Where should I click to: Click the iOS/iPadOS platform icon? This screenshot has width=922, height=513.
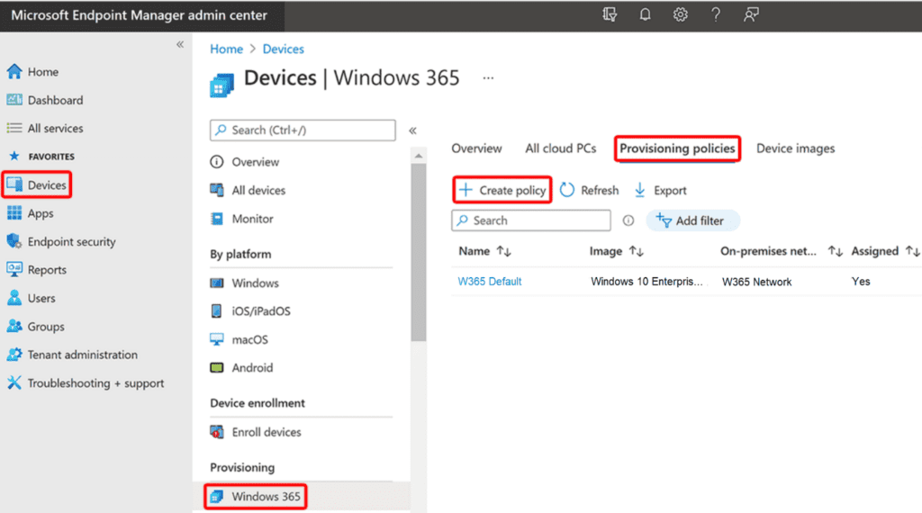coord(216,310)
